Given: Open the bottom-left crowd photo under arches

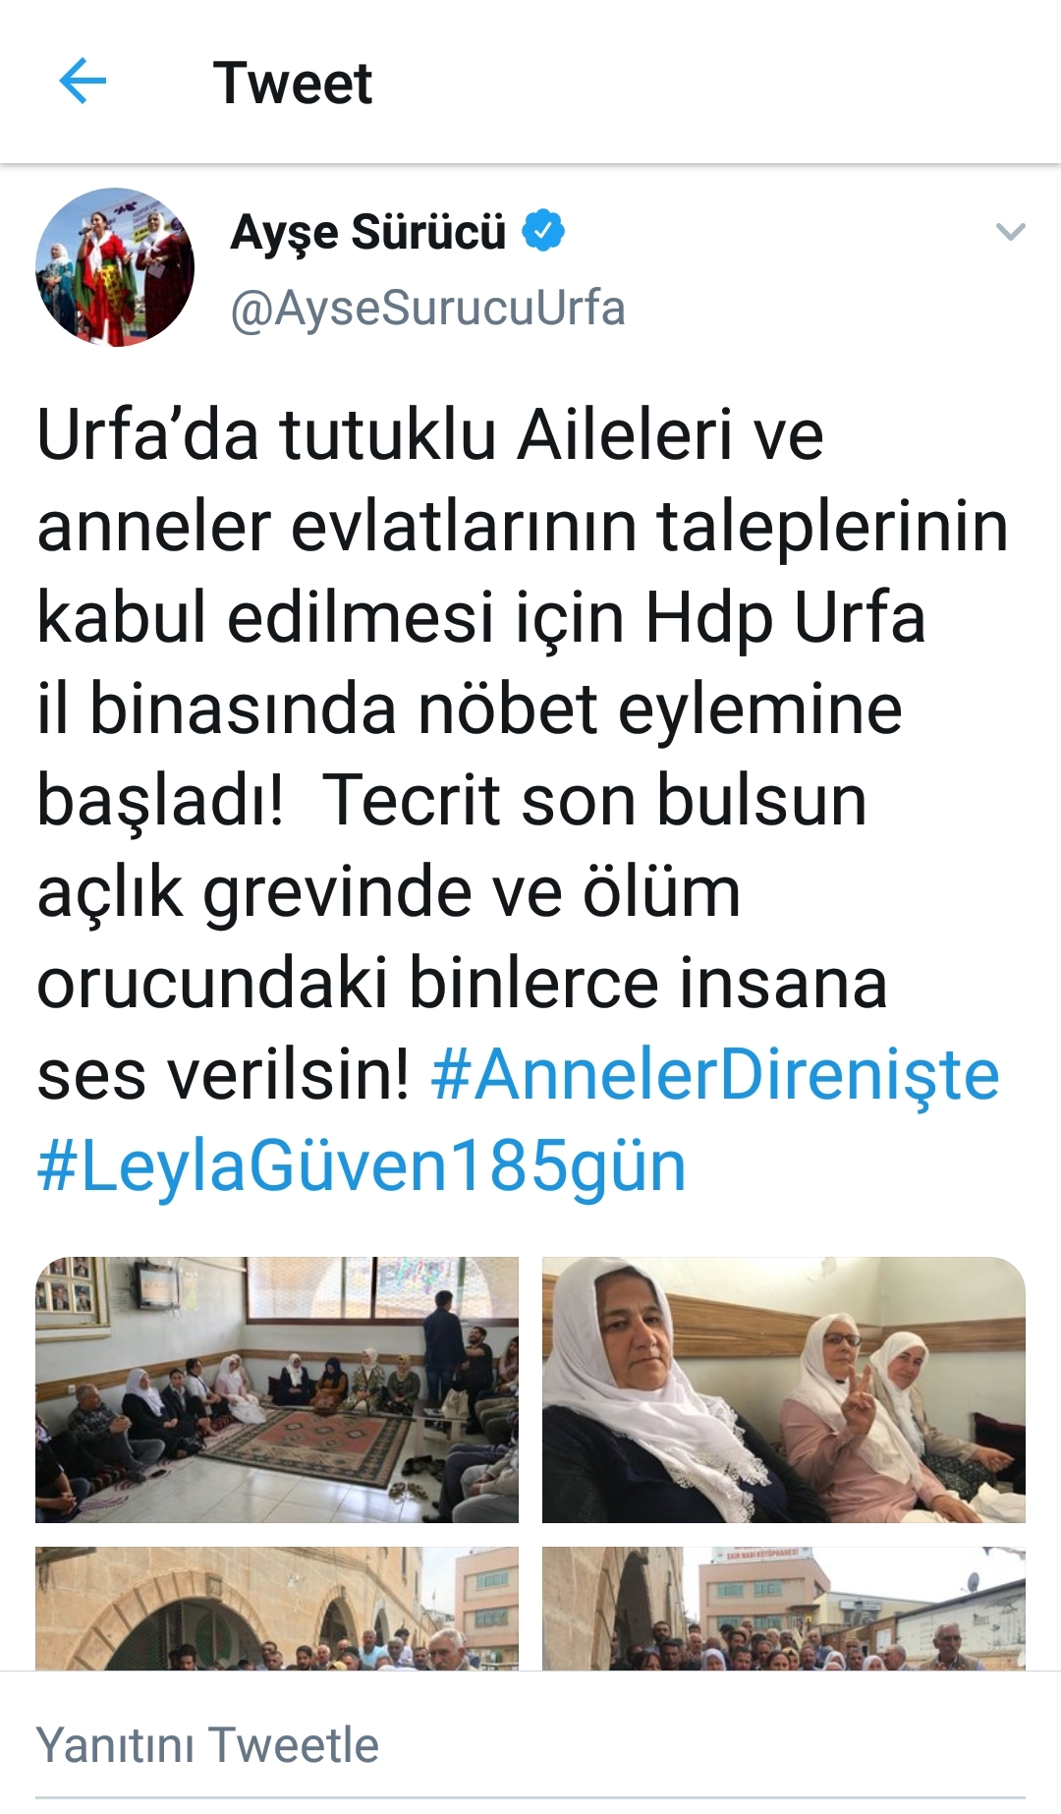Looking at the screenshot, I should 277,1609.
